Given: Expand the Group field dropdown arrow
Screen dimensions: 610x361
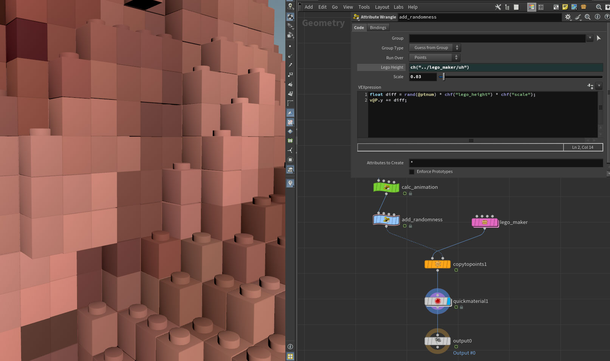Looking at the screenshot, I should pos(590,38).
